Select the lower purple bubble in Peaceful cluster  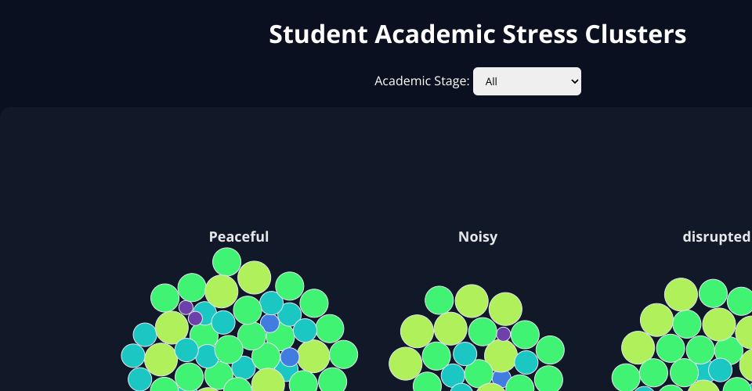(x=195, y=318)
